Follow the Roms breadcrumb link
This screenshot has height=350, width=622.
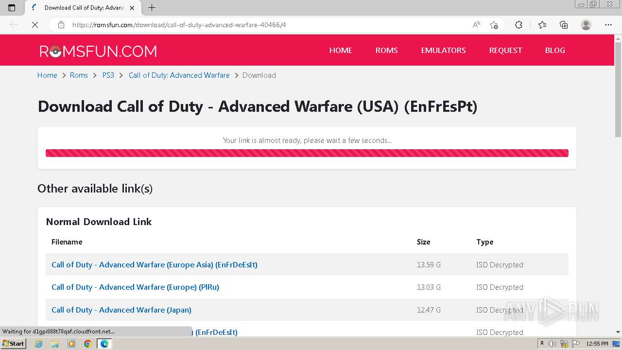click(x=79, y=75)
